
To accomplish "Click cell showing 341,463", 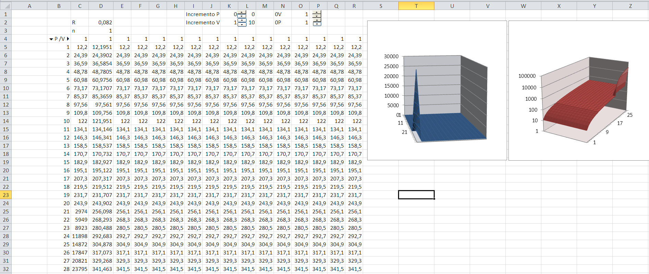I will [x=101, y=269].
